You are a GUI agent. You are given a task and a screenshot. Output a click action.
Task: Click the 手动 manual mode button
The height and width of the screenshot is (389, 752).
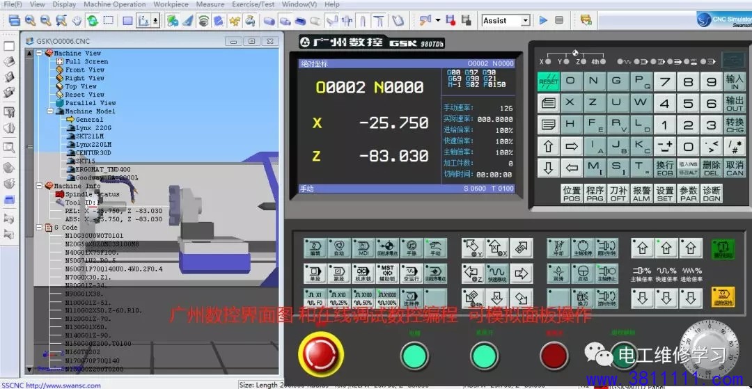coord(435,248)
